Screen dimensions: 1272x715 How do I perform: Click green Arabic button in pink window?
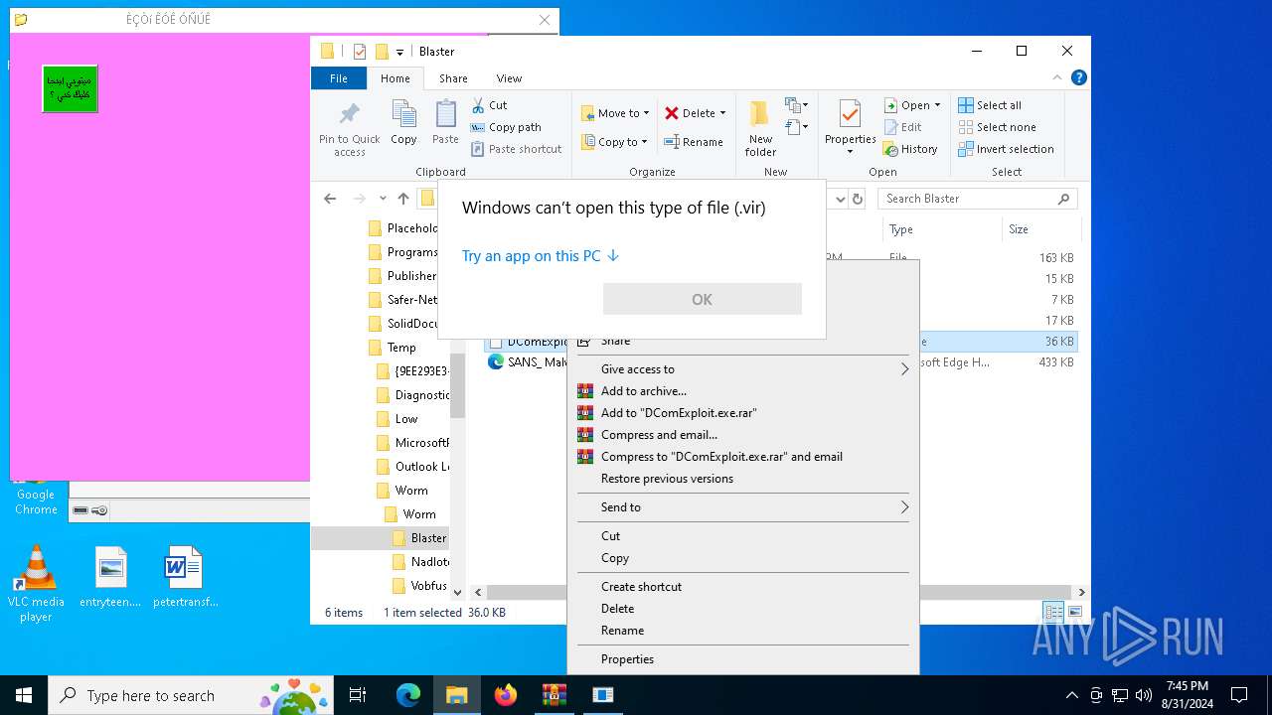(x=70, y=88)
